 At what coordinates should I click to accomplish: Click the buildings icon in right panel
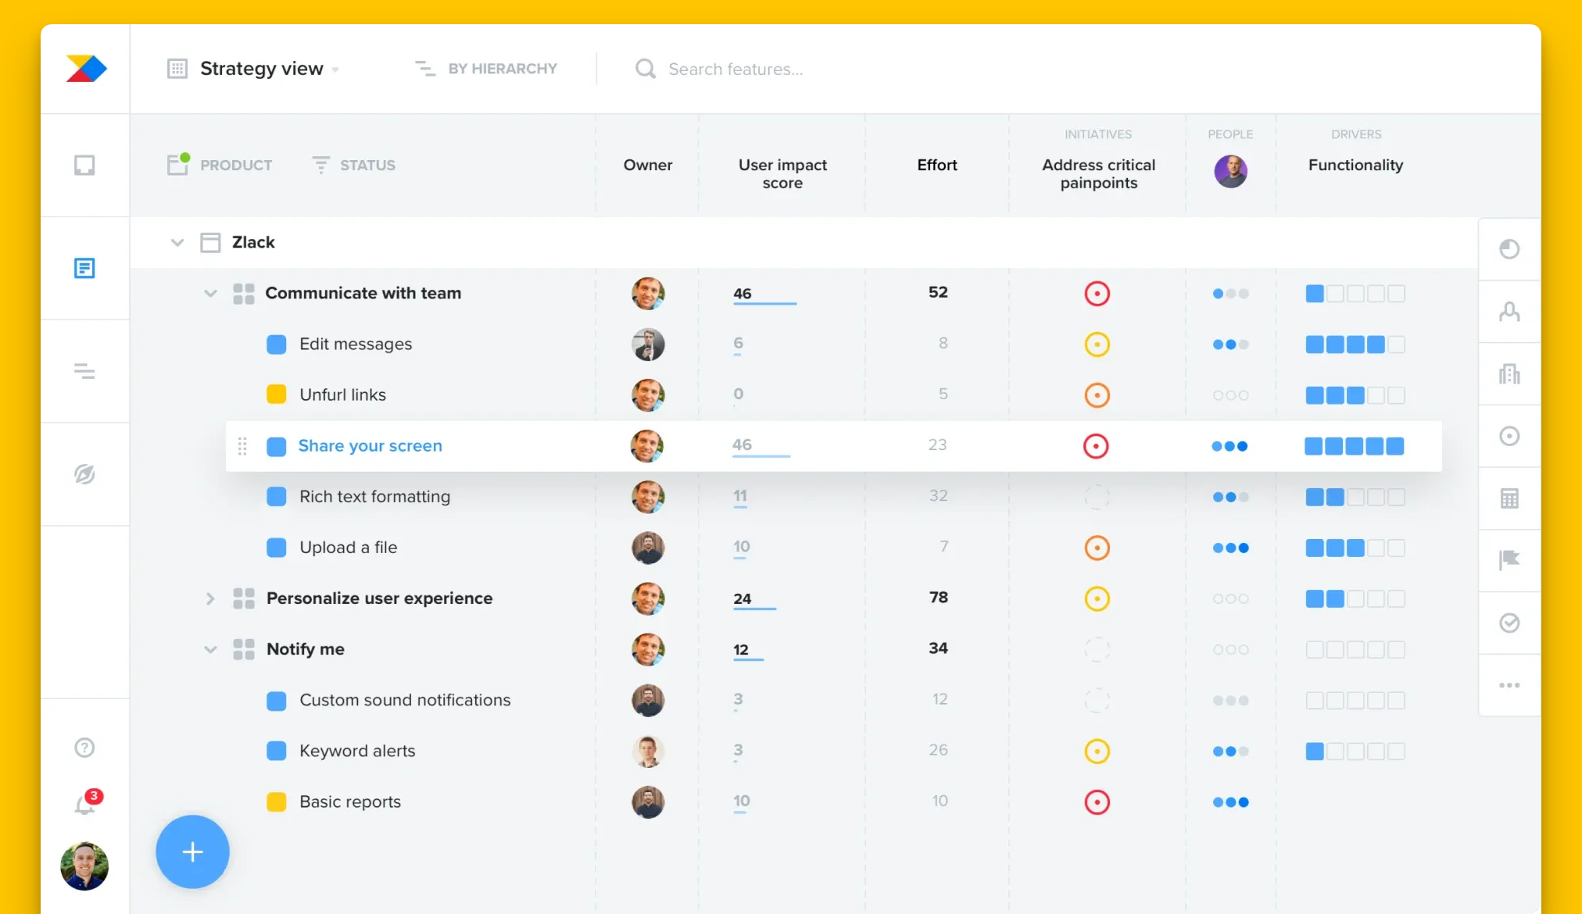tap(1509, 374)
